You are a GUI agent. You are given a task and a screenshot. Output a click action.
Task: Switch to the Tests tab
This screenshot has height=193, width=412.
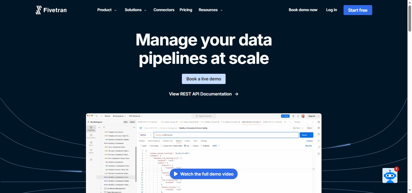(x=195, y=141)
